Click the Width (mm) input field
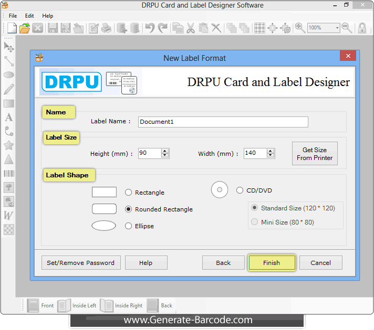Viewport: 374px width, 330px height. 255,153
